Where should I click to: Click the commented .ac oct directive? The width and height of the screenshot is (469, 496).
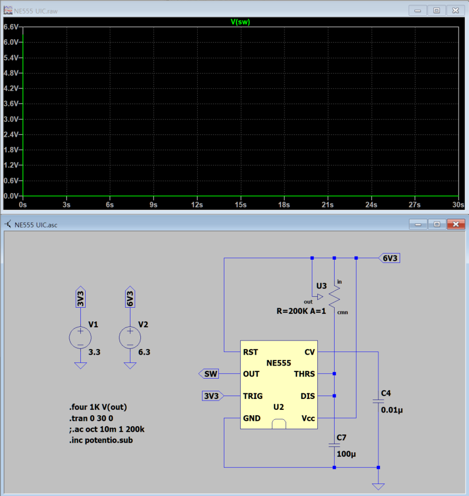pos(106,429)
